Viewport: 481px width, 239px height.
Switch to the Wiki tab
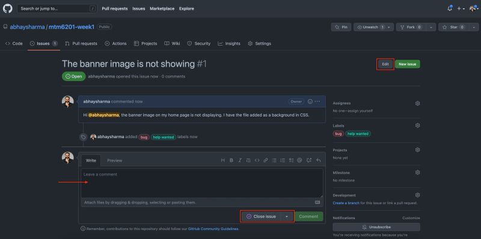172,43
